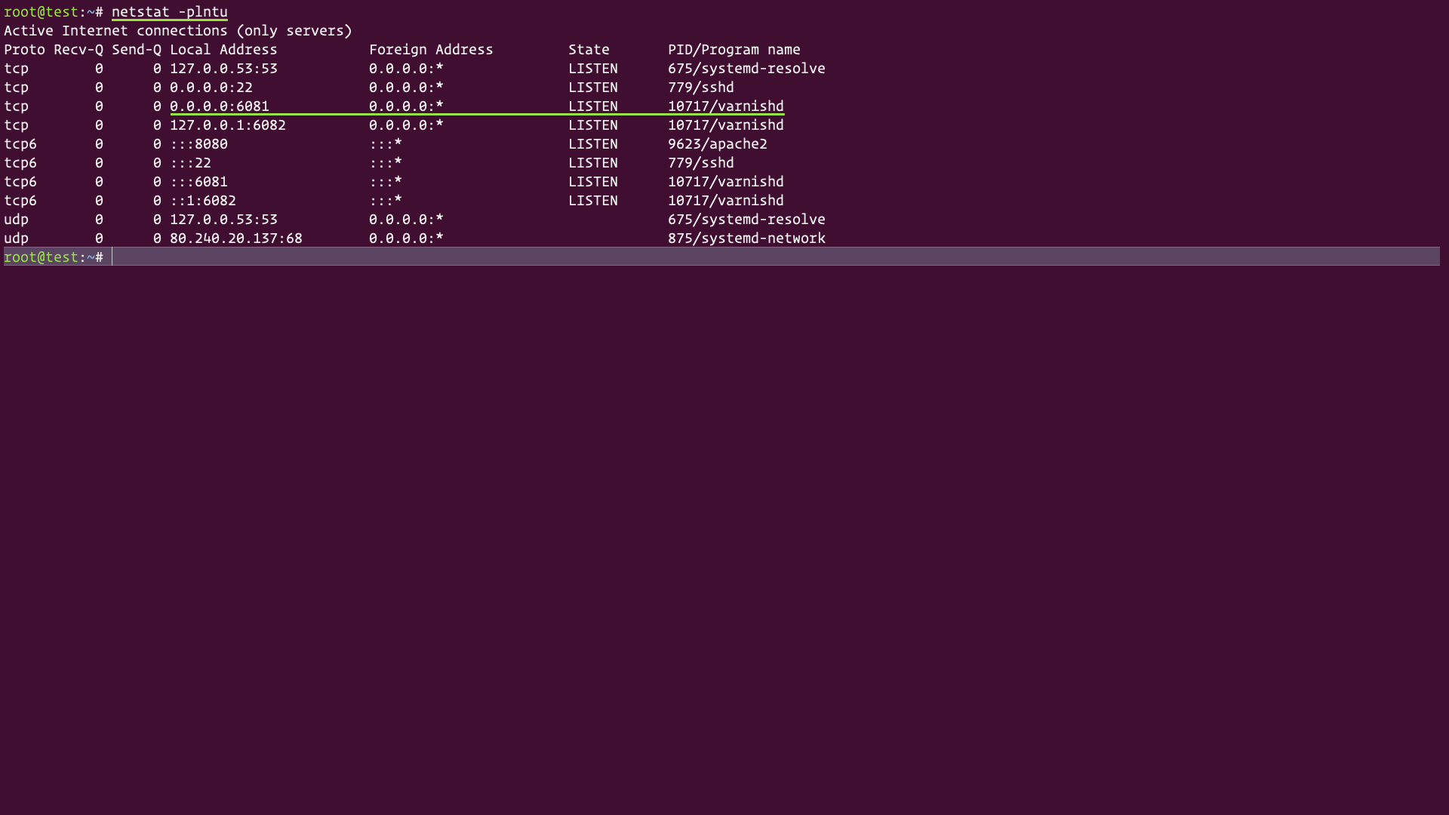Click 675/systemd-resolve in the tcp row

pos(746,69)
